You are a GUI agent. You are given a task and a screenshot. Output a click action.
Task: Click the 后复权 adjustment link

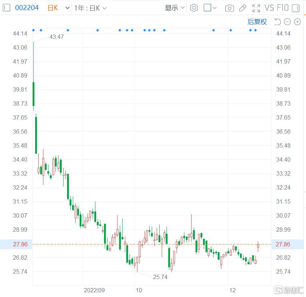(257, 22)
